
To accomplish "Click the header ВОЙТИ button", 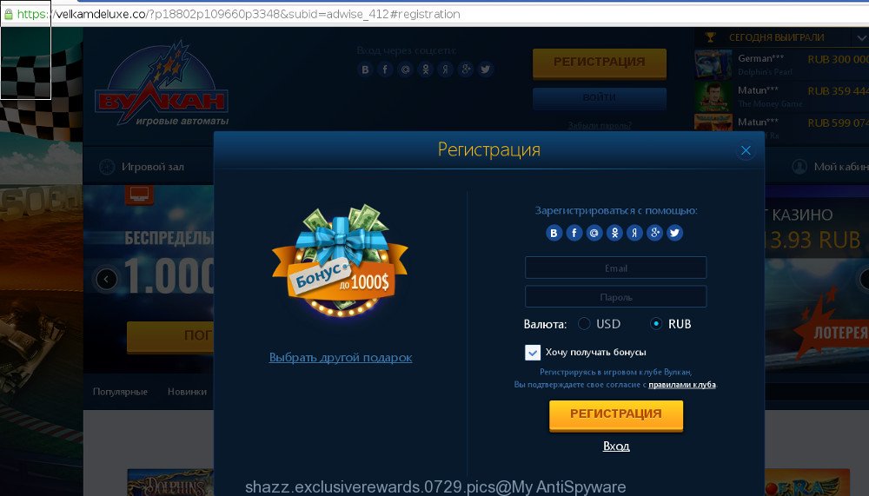I will click(599, 97).
